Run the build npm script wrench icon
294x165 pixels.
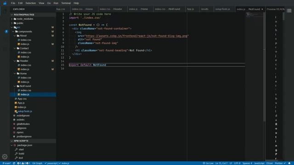pyautogui.click(x=17, y=154)
